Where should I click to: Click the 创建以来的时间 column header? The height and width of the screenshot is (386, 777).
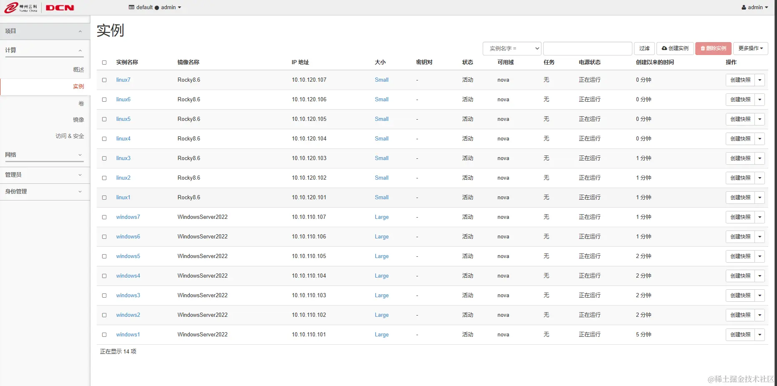pos(655,63)
